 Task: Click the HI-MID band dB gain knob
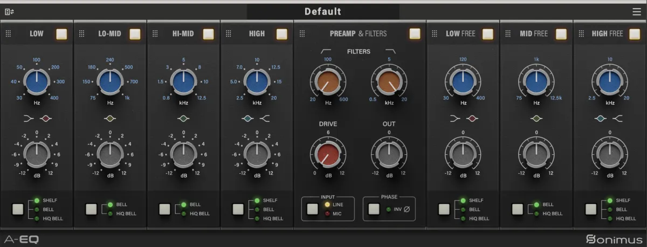point(183,155)
